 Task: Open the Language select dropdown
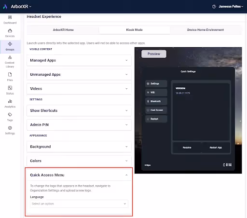79,204
